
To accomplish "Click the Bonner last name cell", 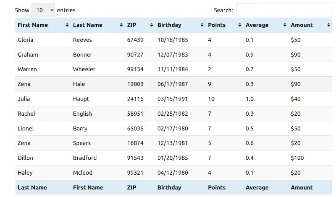I will tap(83, 54).
